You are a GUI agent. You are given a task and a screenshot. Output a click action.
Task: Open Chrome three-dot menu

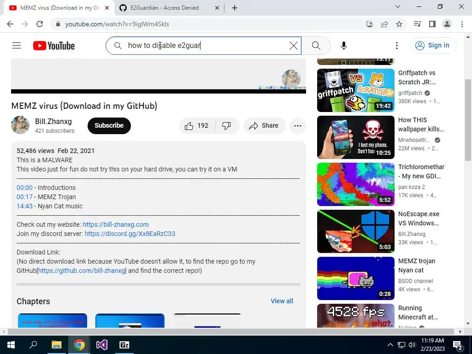(462, 24)
